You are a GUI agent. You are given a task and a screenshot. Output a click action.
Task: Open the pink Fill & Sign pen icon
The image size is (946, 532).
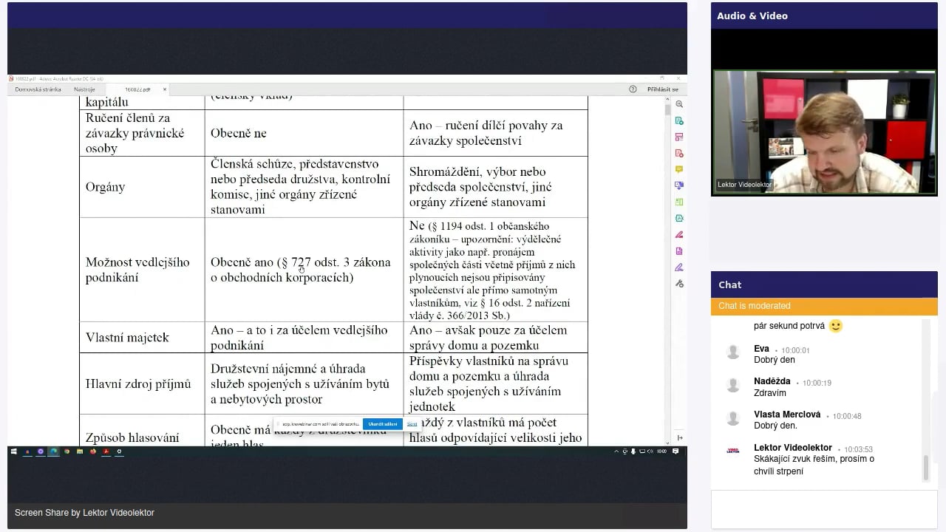[x=679, y=235]
